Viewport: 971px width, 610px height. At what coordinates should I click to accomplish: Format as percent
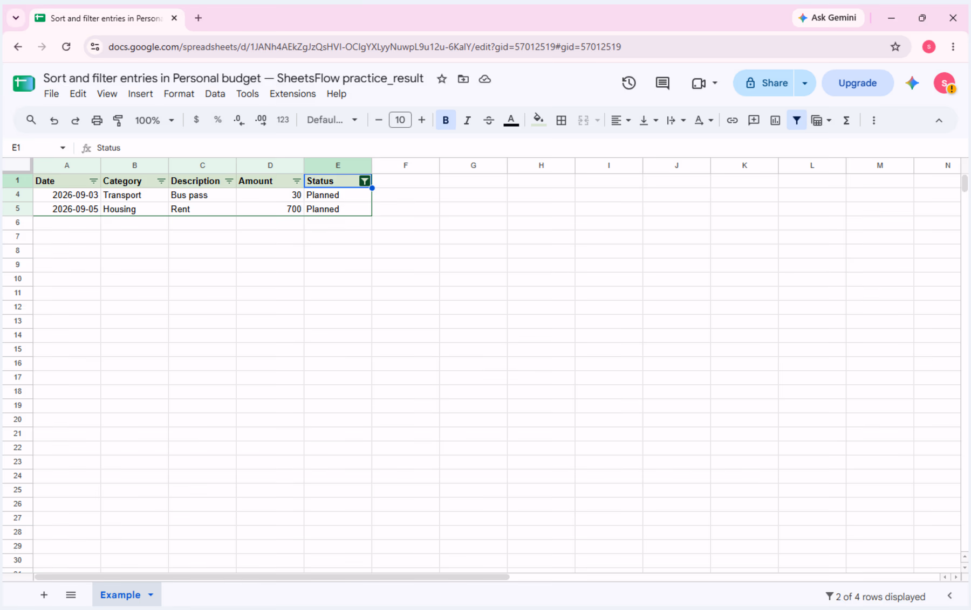tap(218, 120)
